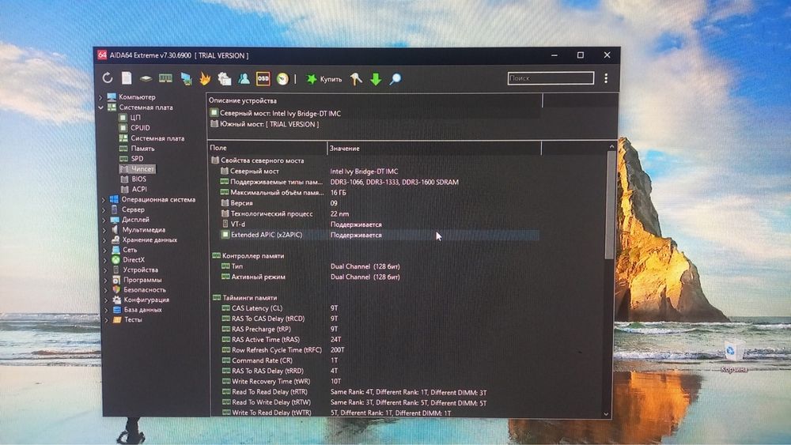Focus the Поиск search field
The width and height of the screenshot is (791, 445).
tap(551, 78)
